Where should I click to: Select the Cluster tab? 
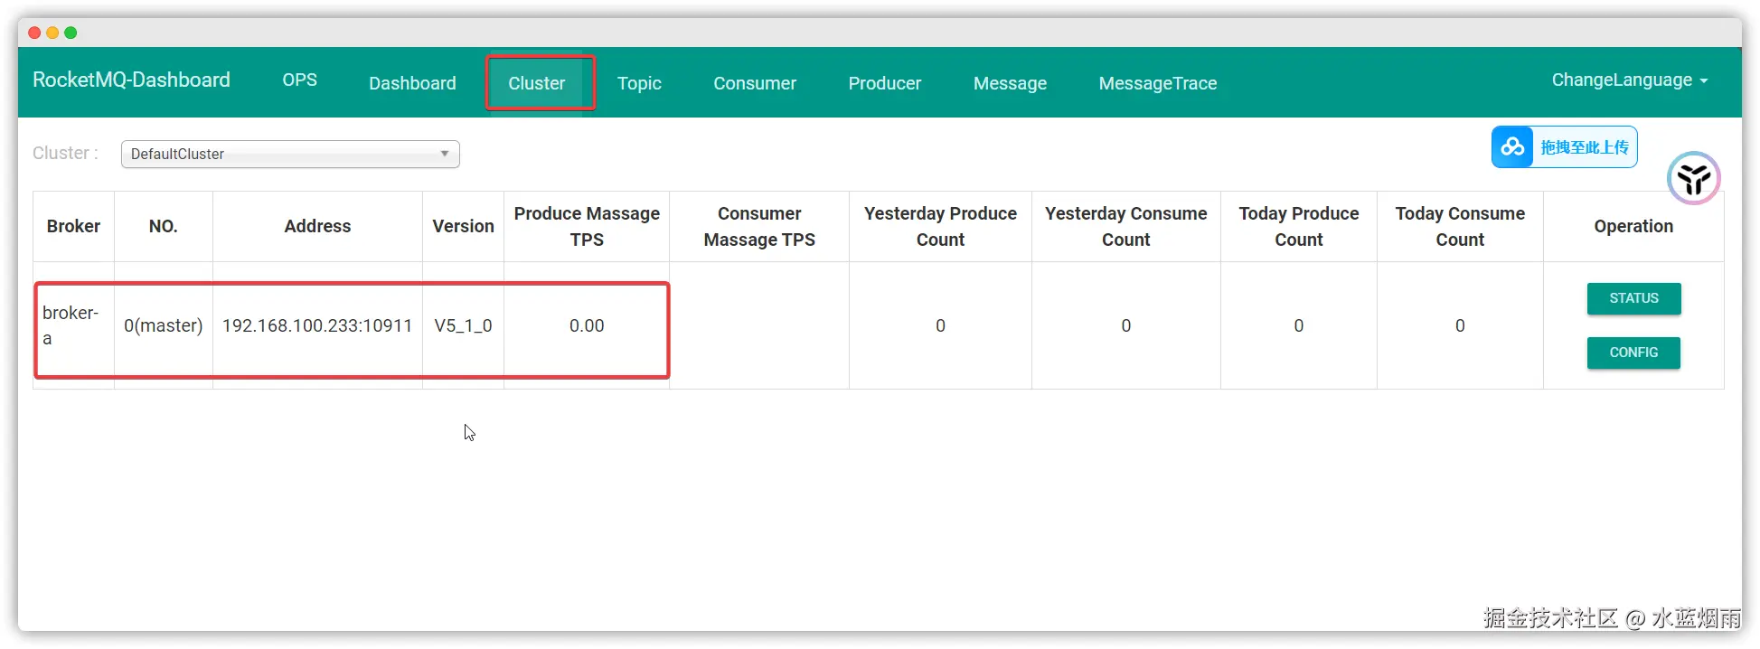[537, 83]
